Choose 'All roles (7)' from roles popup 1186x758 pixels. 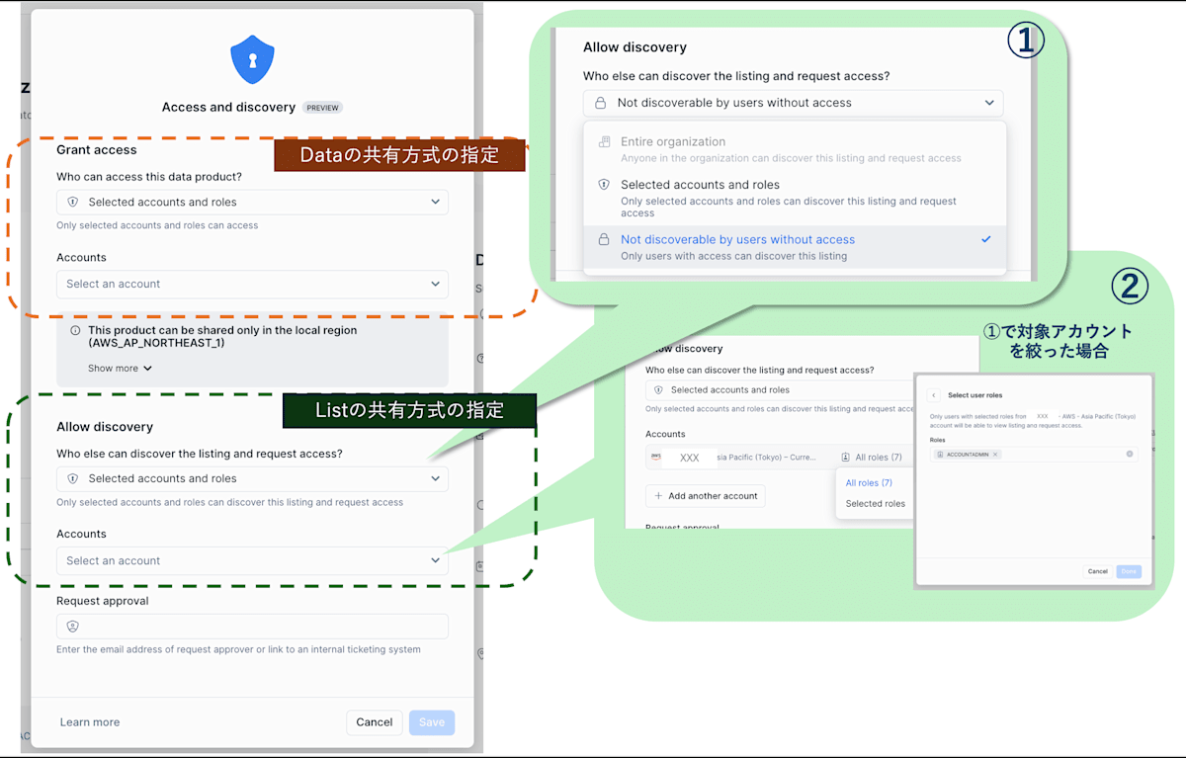(x=870, y=483)
